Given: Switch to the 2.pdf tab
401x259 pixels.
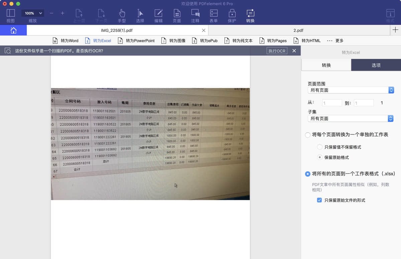Looking at the screenshot, I should 298,30.
